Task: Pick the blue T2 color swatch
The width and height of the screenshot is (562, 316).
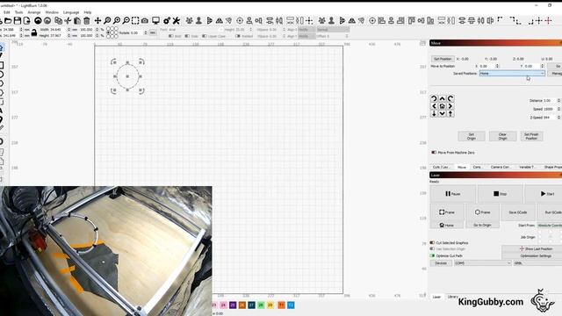Action: pos(291,305)
